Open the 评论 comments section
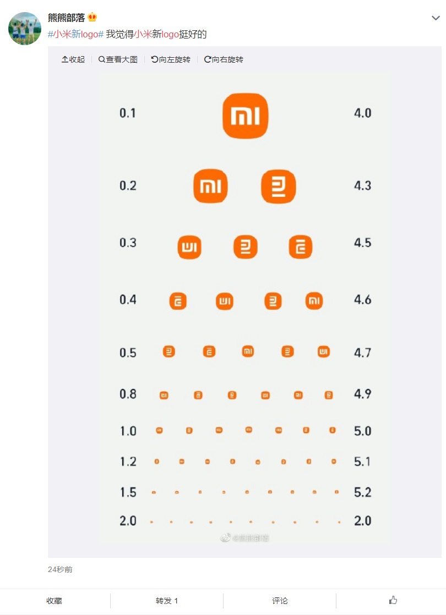446x615 pixels. point(280,601)
